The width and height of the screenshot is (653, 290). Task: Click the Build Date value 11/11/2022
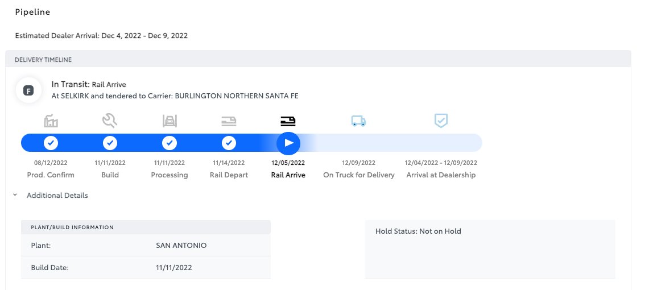coord(174,267)
